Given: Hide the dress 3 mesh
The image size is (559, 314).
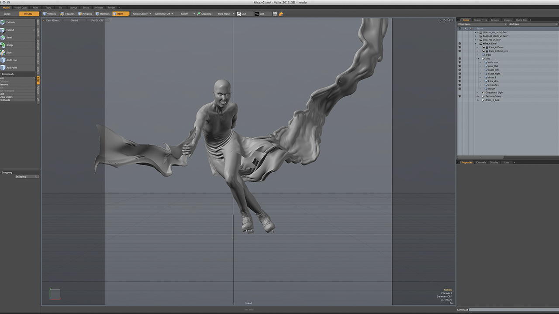Looking at the screenshot, I should [x=459, y=78].
